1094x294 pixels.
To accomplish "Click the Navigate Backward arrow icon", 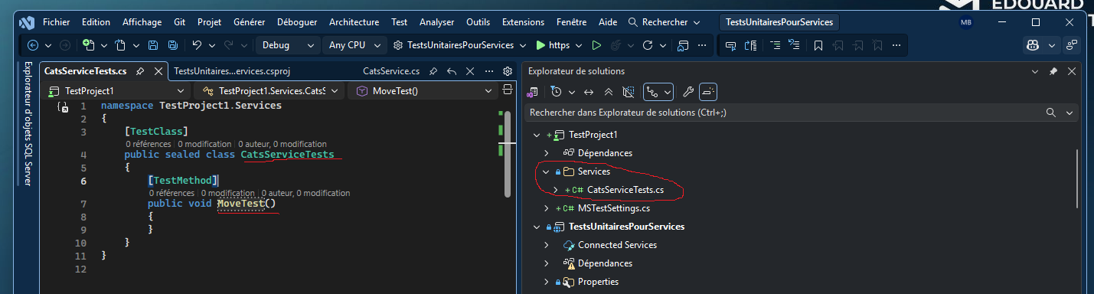I will 33,45.
